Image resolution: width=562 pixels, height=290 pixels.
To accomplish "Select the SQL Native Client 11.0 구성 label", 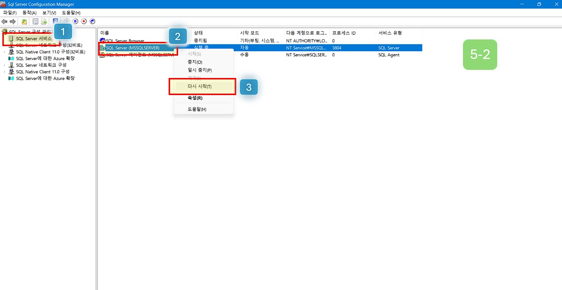I will pos(43,71).
